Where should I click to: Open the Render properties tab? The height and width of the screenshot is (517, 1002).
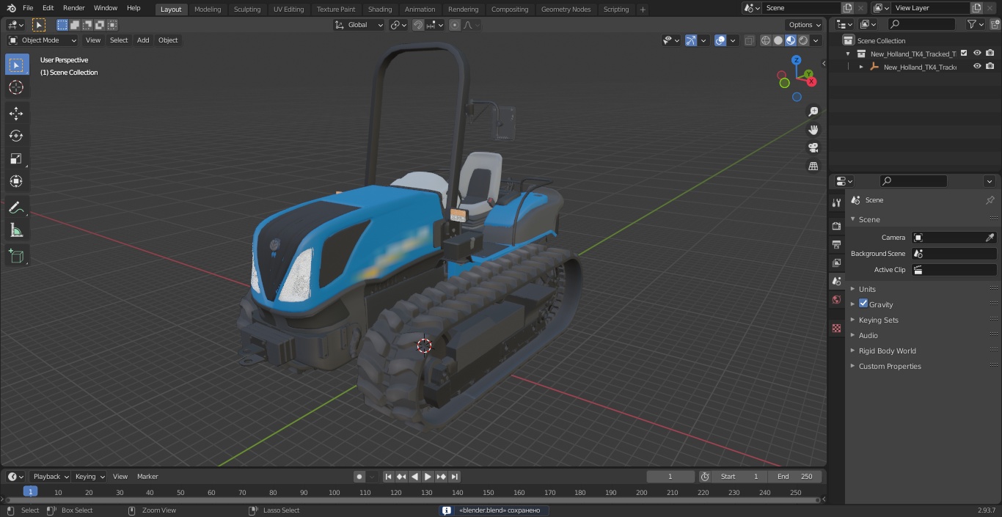[836, 226]
